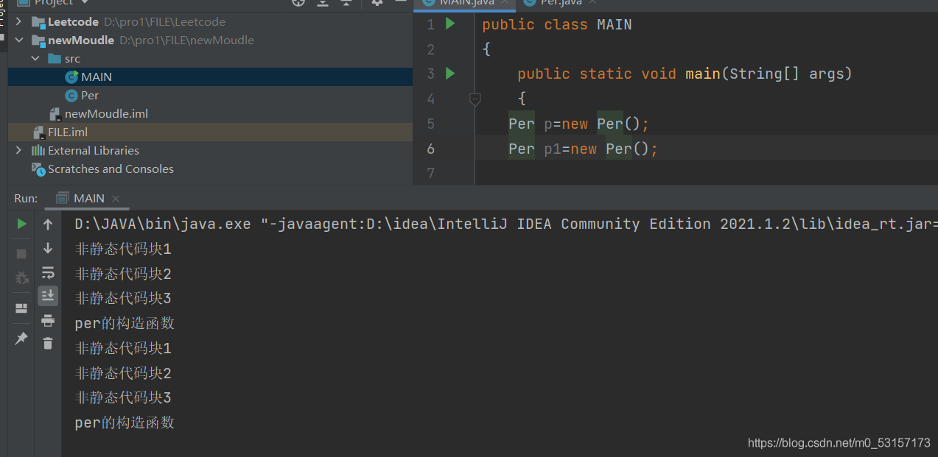Open Project panel settings gear
The width and height of the screenshot is (938, 457).
(377, 2)
